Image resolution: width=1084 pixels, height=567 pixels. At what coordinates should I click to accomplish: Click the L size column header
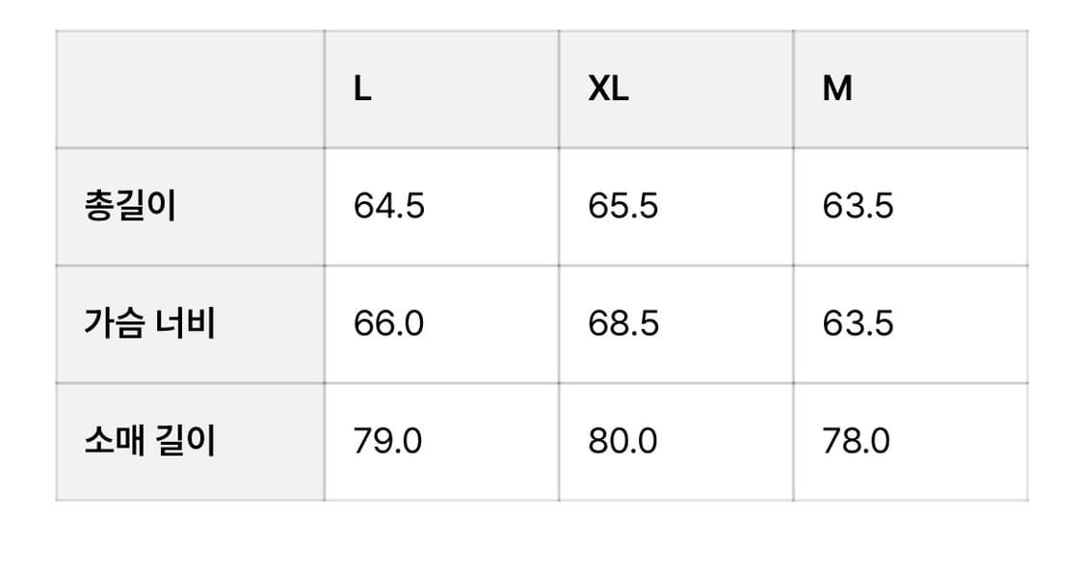(362, 90)
